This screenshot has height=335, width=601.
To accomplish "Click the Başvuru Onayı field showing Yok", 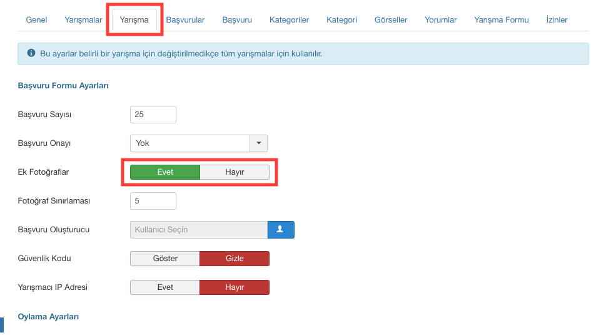I will [190, 143].
